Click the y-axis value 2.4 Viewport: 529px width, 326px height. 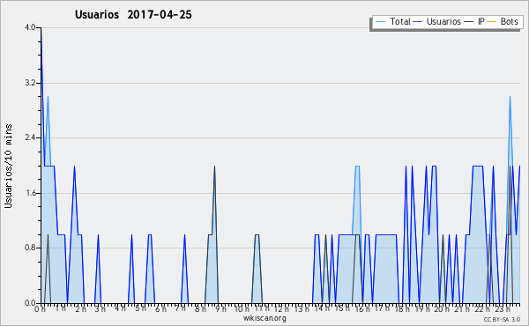(30, 137)
